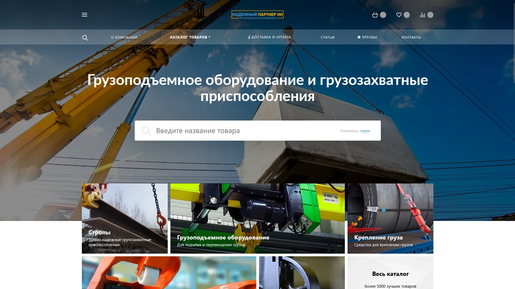Open the Стропы category card
515x289 pixels.
tap(125, 219)
